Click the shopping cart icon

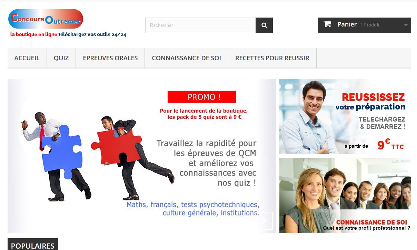click(x=327, y=24)
